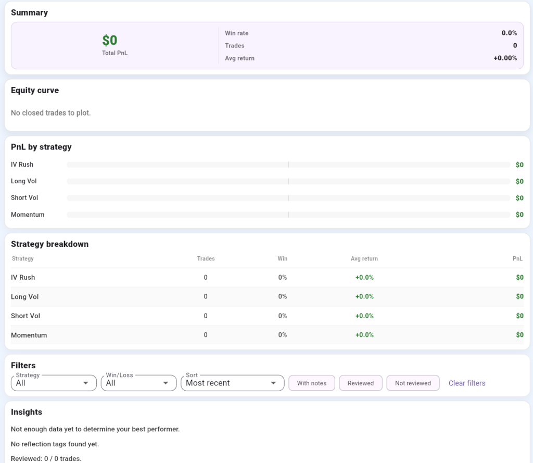Click the $0 Total PnL value
The image size is (533, 463).
[110, 40]
